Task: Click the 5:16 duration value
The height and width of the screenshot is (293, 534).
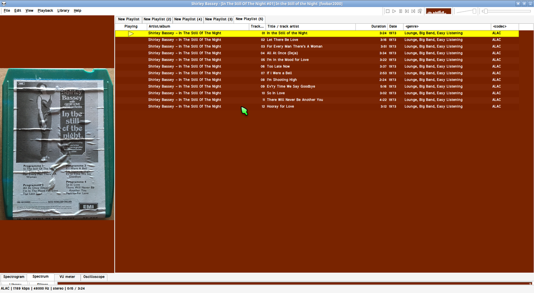Action: point(383,87)
